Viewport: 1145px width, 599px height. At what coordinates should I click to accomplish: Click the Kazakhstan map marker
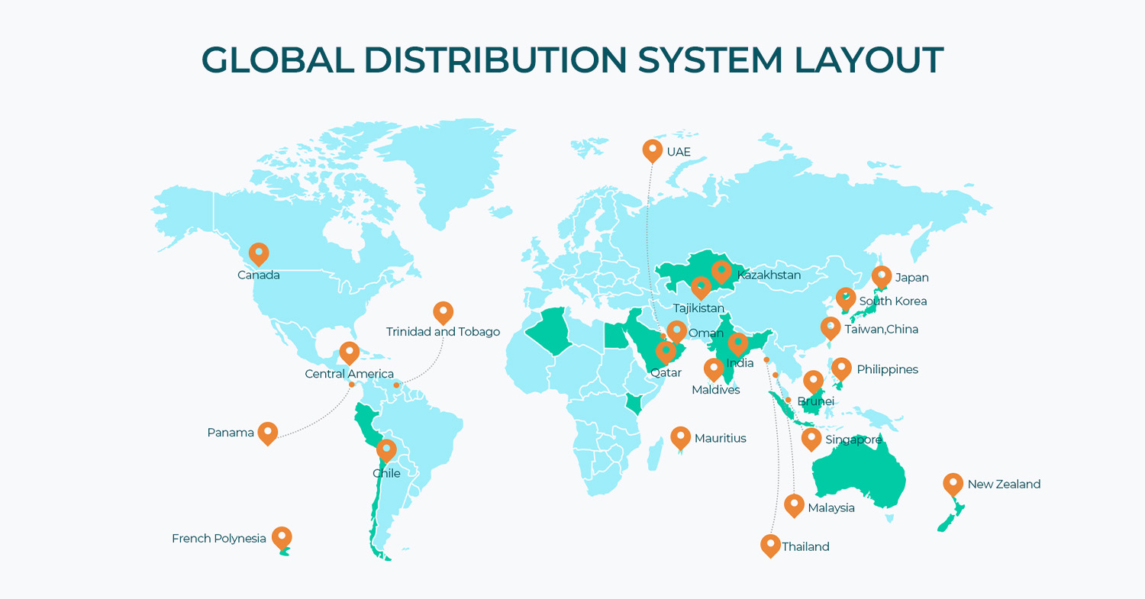(721, 271)
